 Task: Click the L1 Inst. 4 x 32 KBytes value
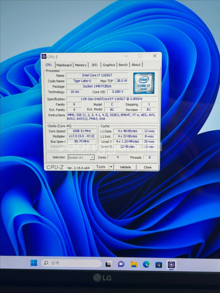click(x=128, y=136)
